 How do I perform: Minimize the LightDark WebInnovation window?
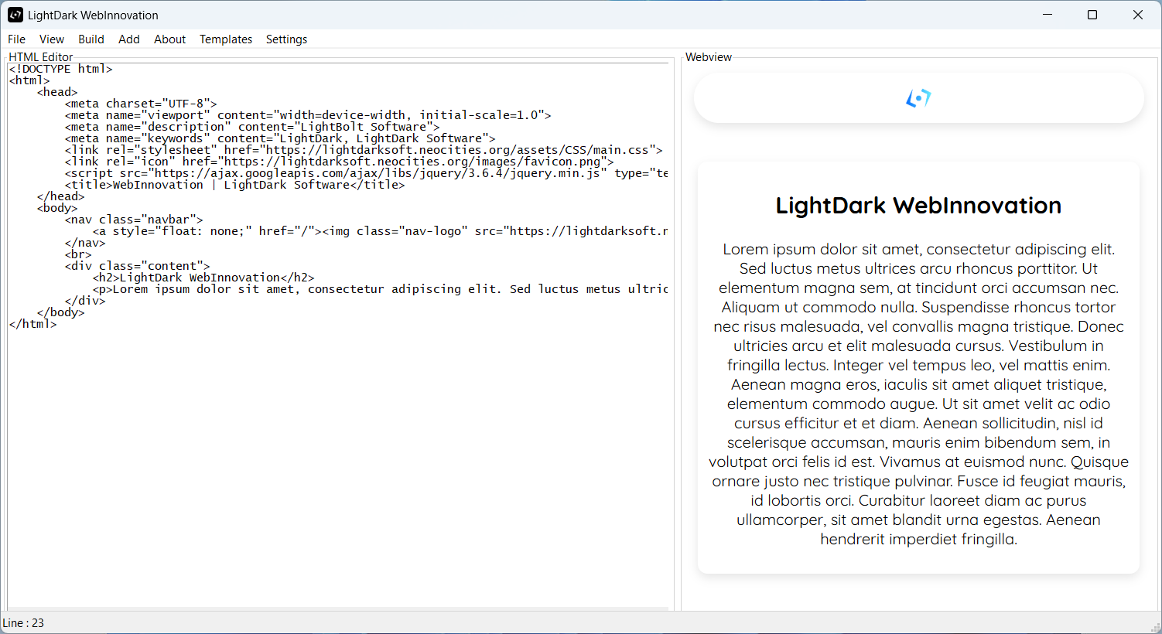[1048, 15]
